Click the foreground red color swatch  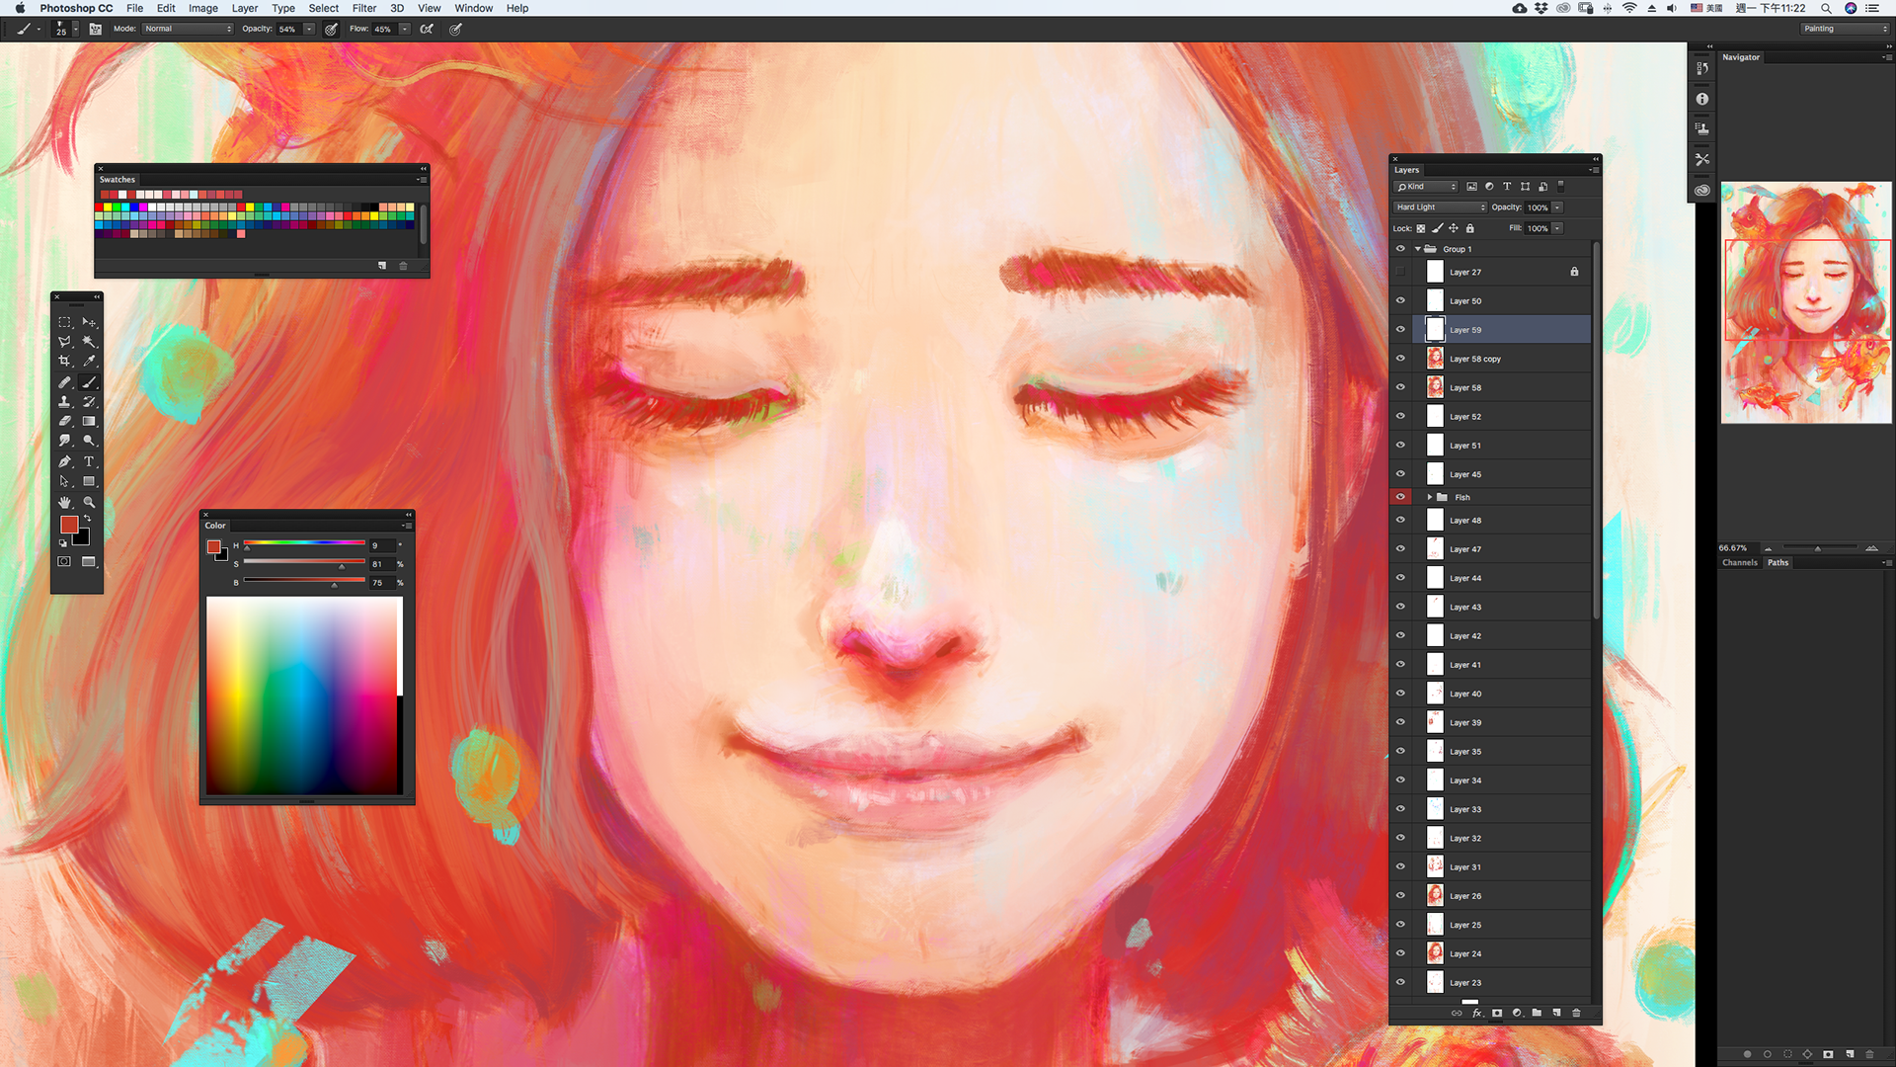(x=68, y=525)
